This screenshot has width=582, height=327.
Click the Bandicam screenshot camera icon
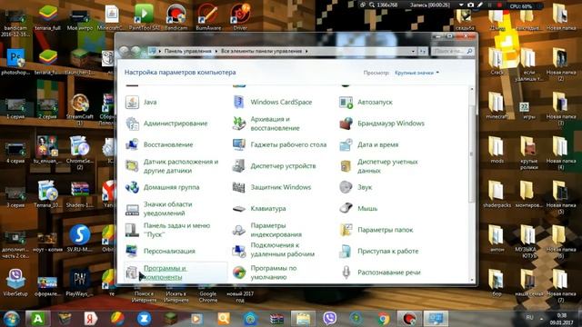[470, 5]
